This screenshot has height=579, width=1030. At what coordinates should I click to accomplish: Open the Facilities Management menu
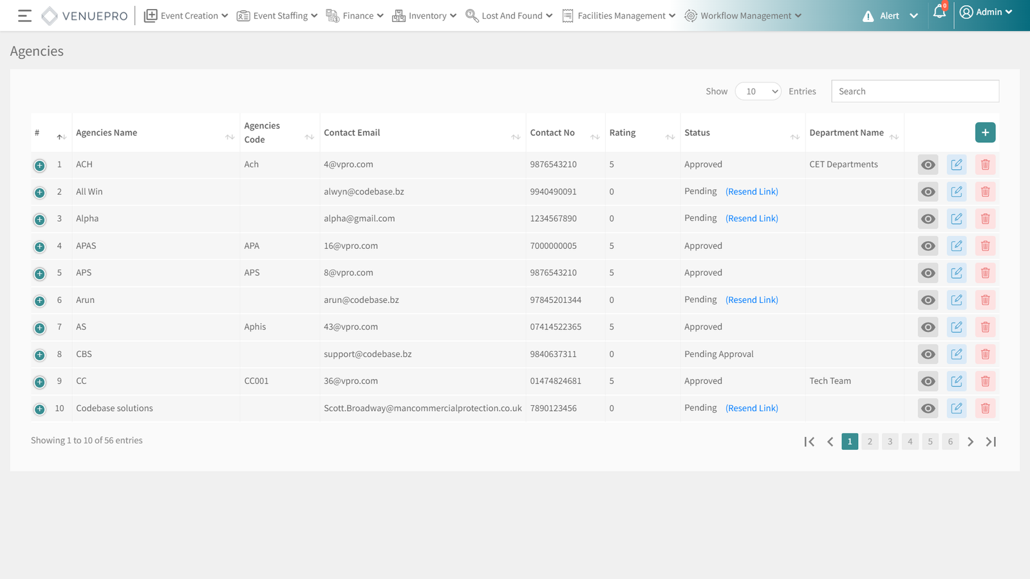point(619,15)
